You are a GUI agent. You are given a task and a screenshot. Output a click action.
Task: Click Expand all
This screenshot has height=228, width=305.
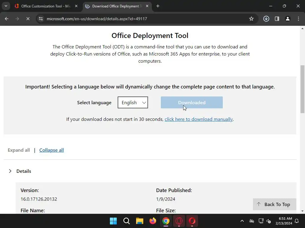tap(19, 150)
